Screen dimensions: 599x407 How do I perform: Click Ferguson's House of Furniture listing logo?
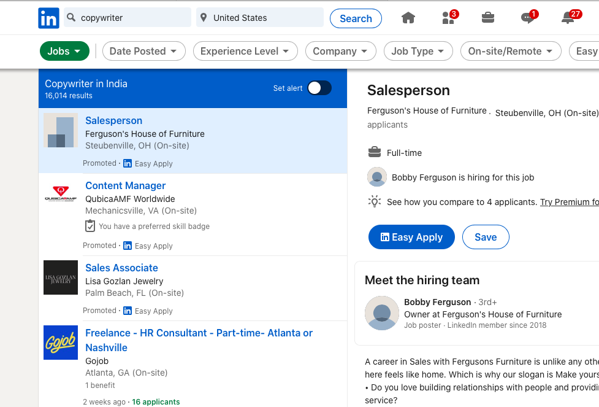(61, 130)
